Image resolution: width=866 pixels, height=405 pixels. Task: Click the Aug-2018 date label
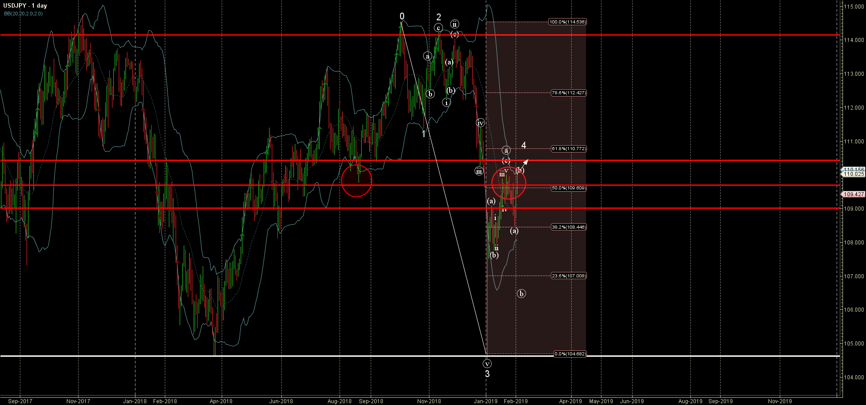click(340, 401)
